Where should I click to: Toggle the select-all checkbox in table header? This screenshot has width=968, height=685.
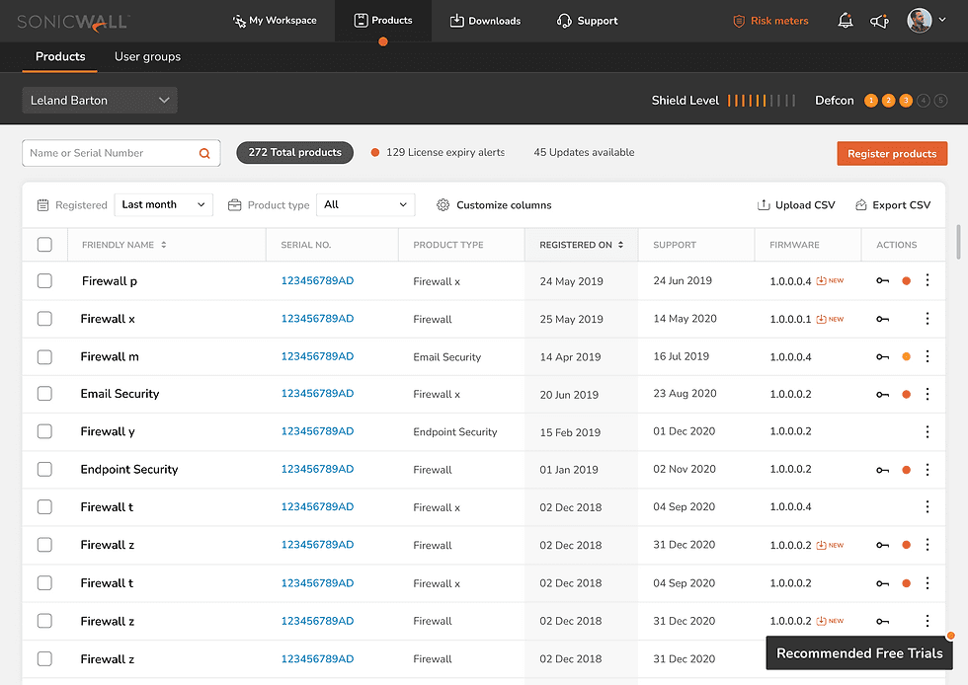[x=44, y=245]
